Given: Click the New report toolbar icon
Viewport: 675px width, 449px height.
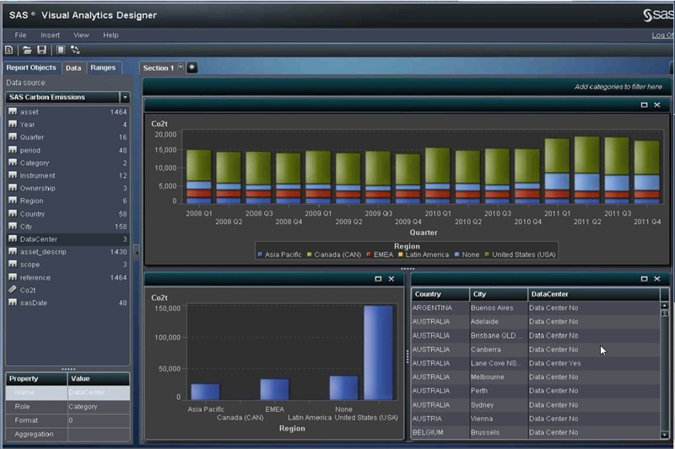Looking at the screenshot, I should click(9, 50).
